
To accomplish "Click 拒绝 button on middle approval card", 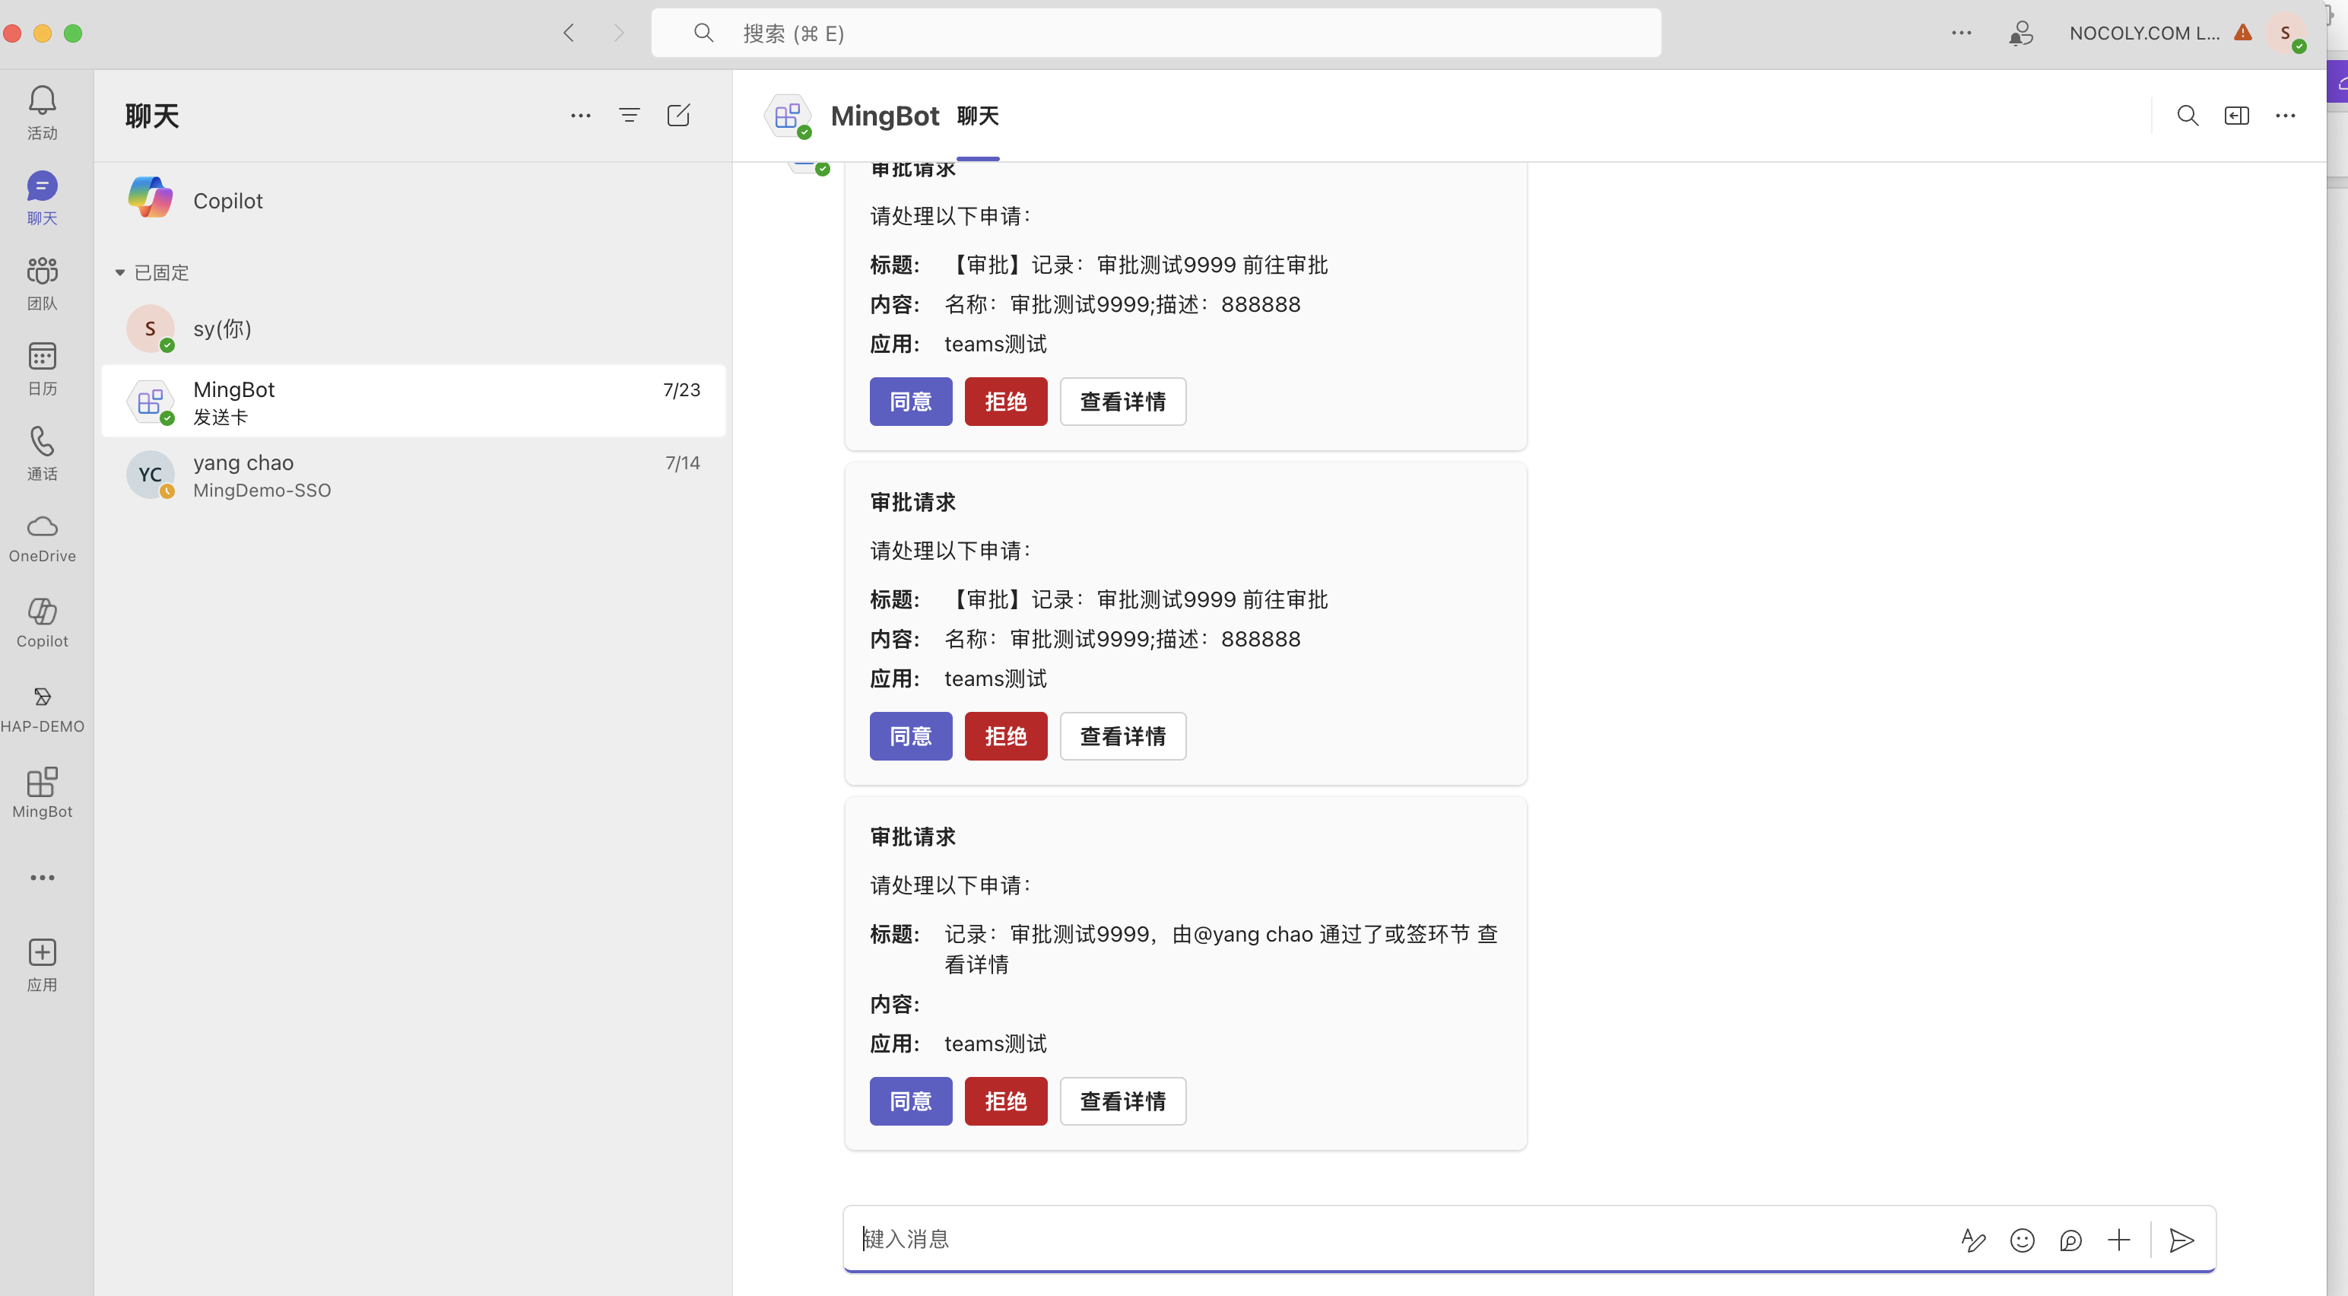I will pyautogui.click(x=1005, y=736).
